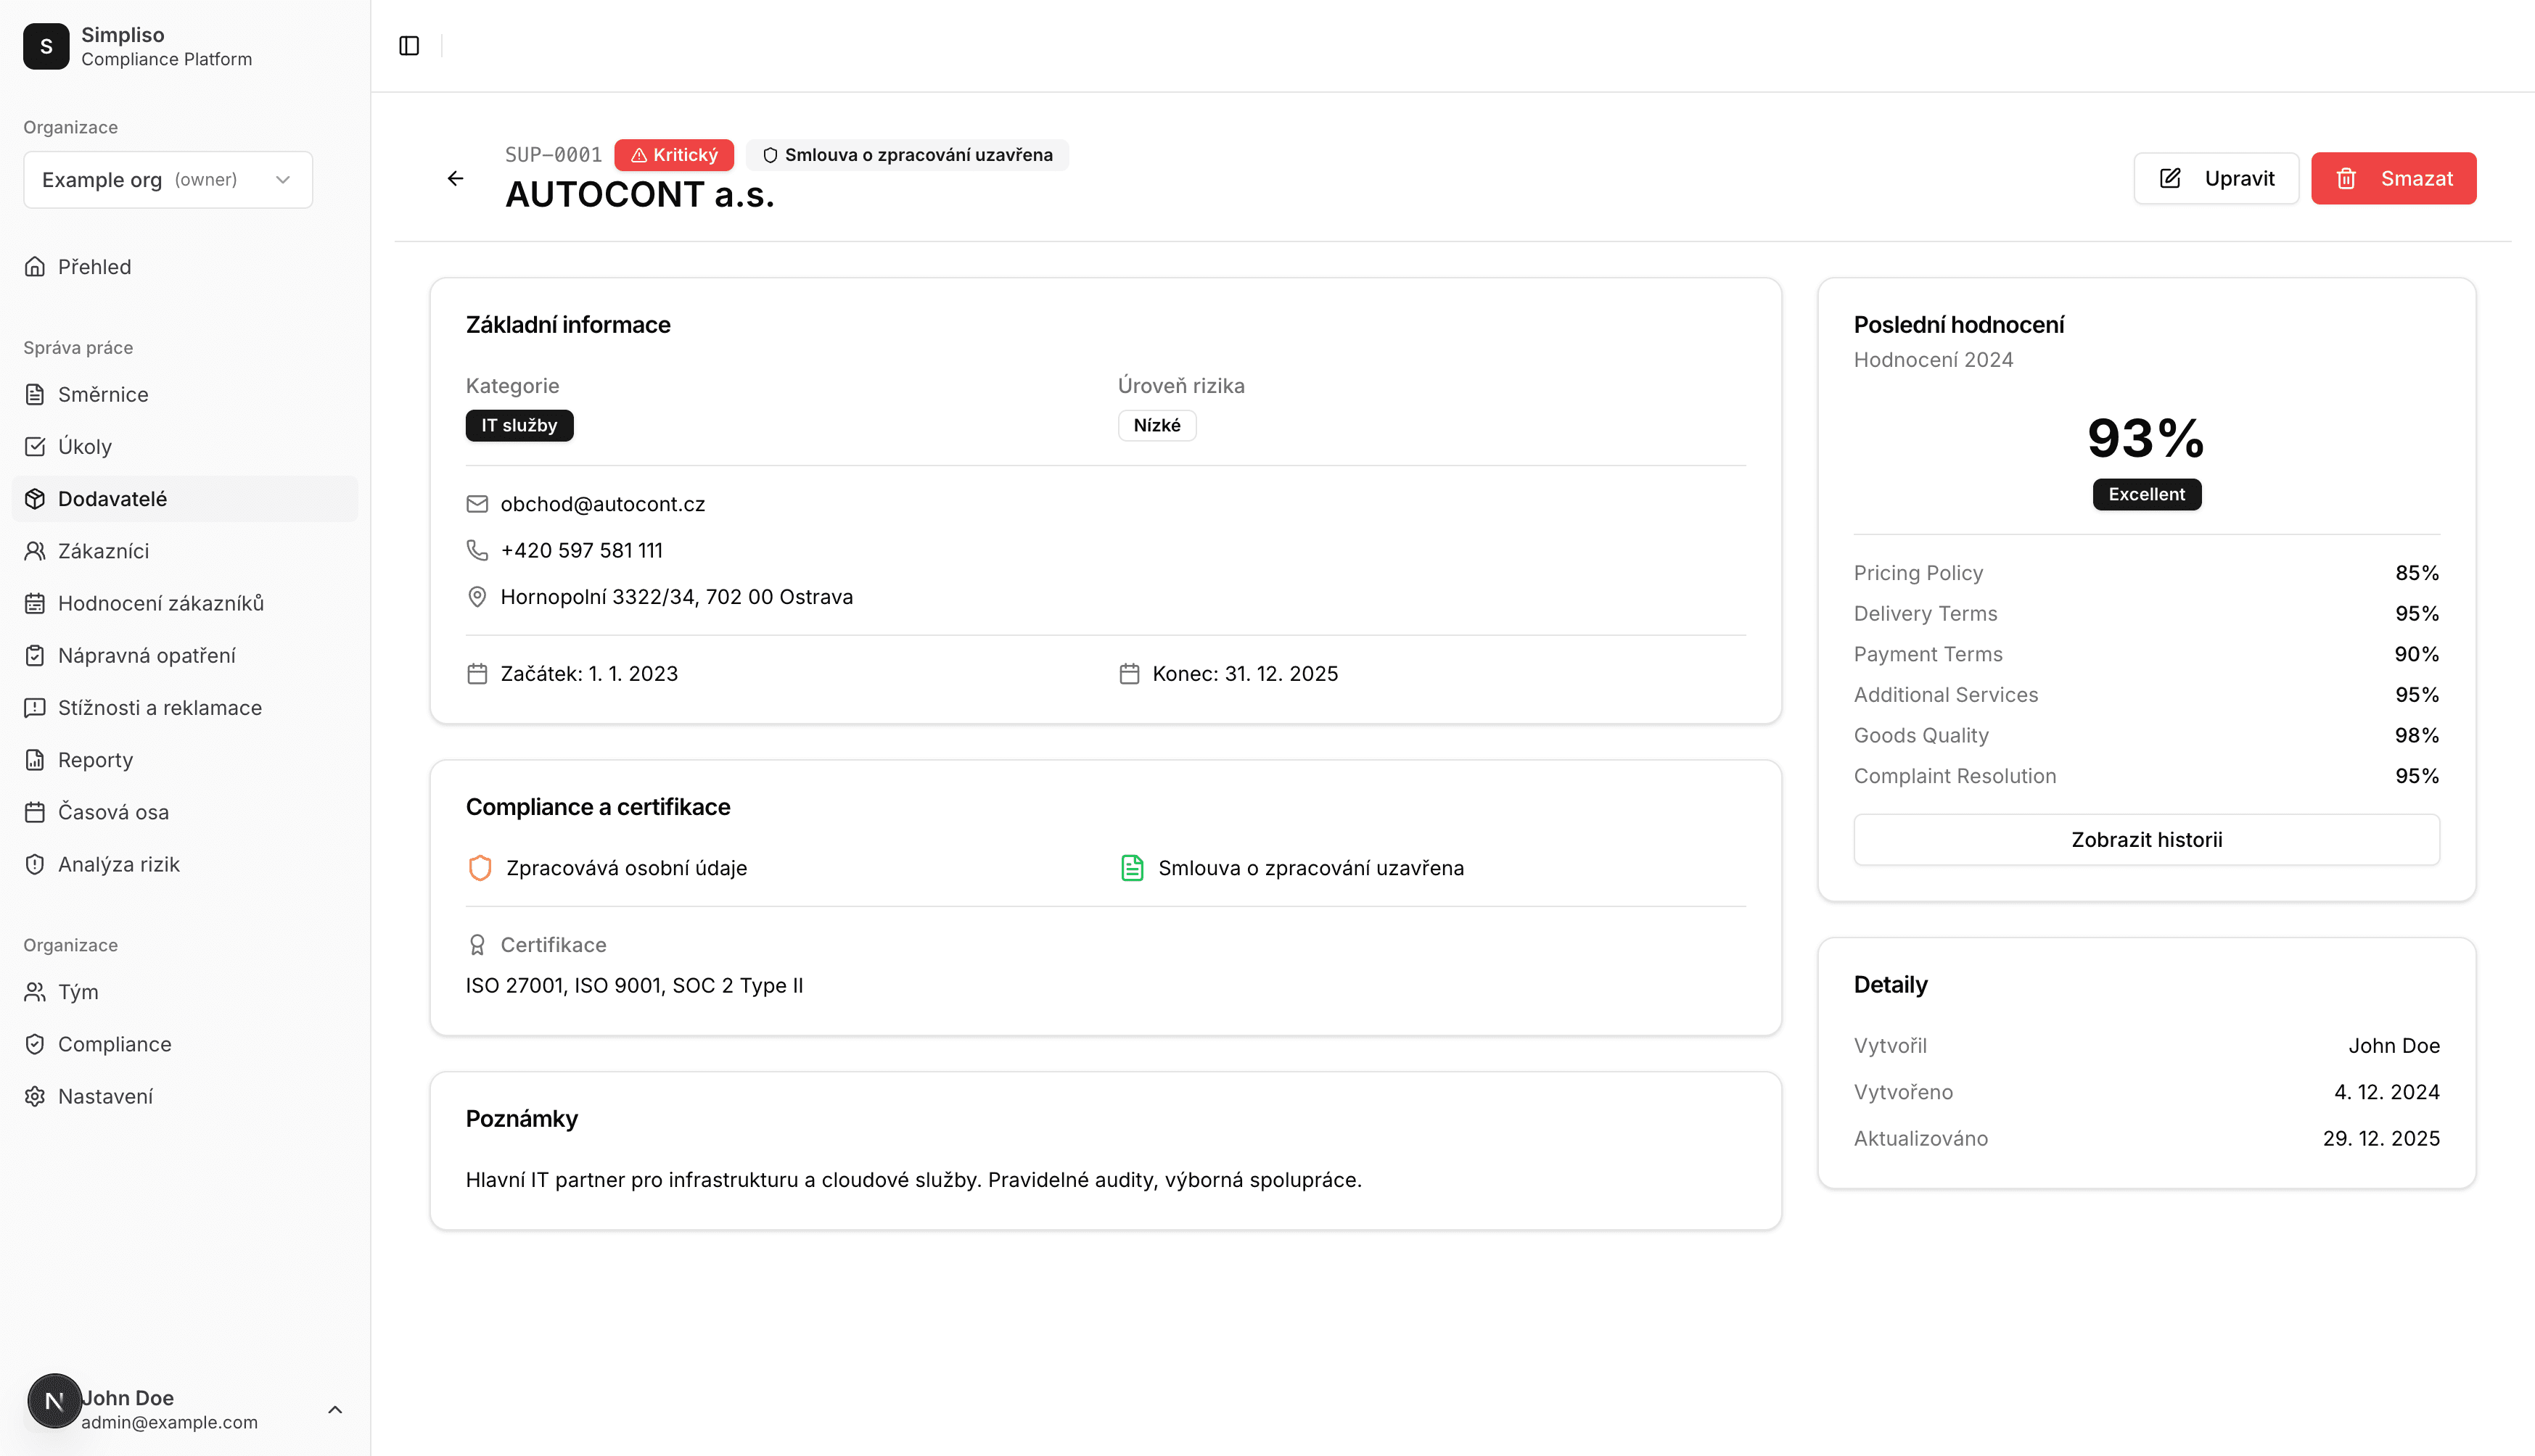Click the Analýza rizik shield icon
The image size is (2535, 1456).
(35, 864)
